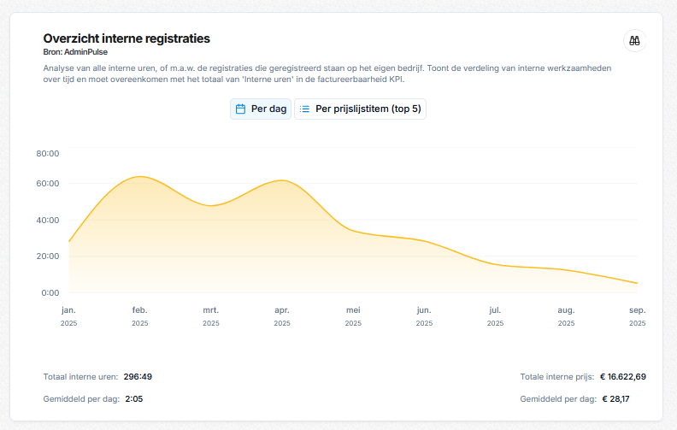Click the total price € 16.622,69
Image resolution: width=677 pixels, height=430 pixels.
click(x=623, y=376)
